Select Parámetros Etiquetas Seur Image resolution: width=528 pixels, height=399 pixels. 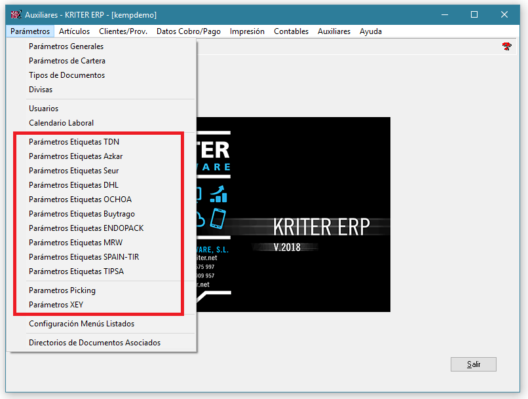click(102, 171)
